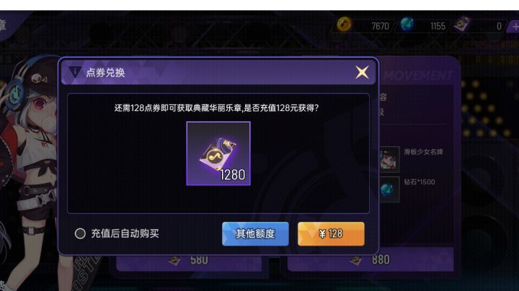Click the dialog info triangle icon
The height and width of the screenshot is (291, 519).
coord(75,71)
